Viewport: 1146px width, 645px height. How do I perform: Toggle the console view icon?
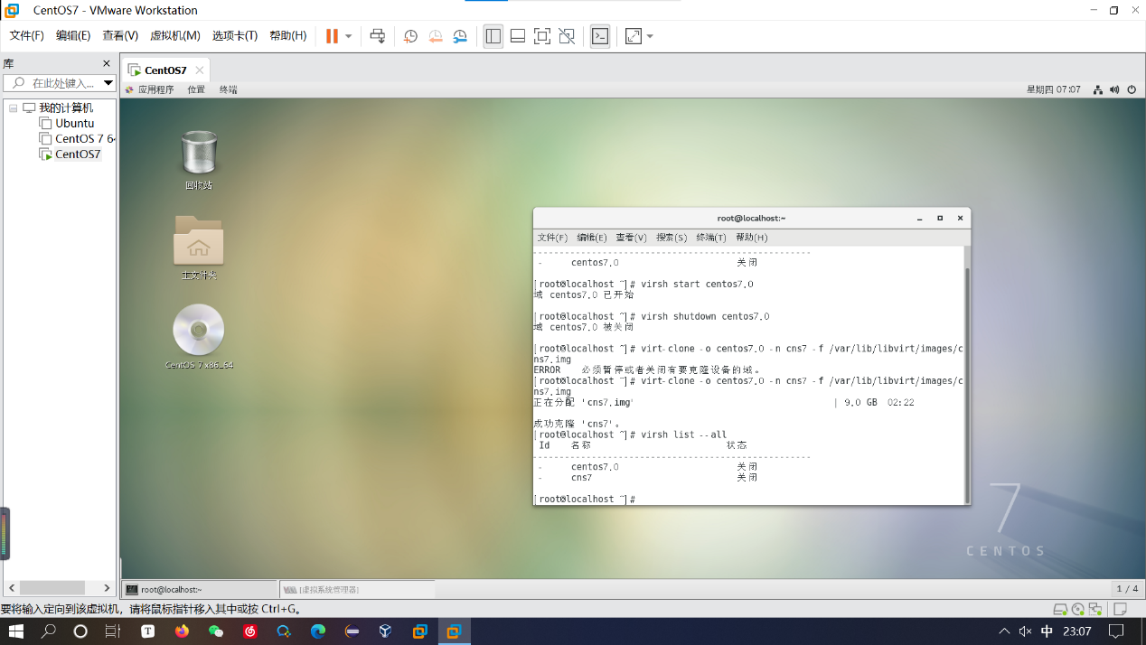click(x=600, y=36)
